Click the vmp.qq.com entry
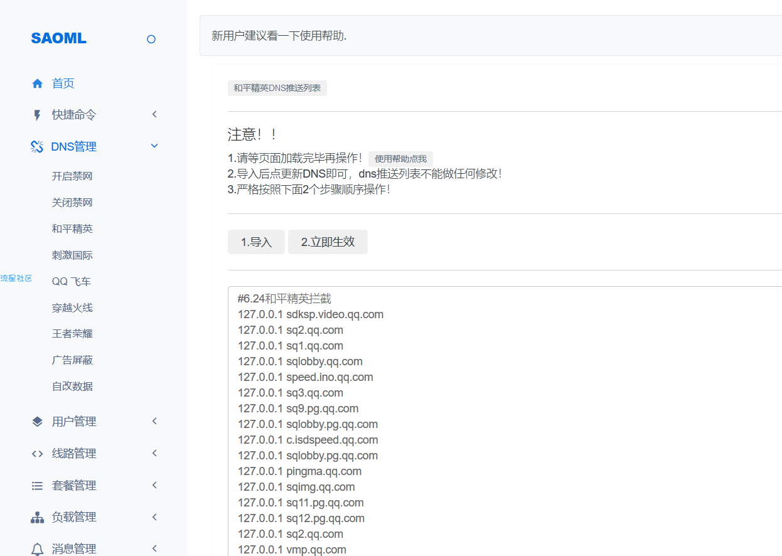Viewport: 782px width, 556px height. tap(316, 550)
